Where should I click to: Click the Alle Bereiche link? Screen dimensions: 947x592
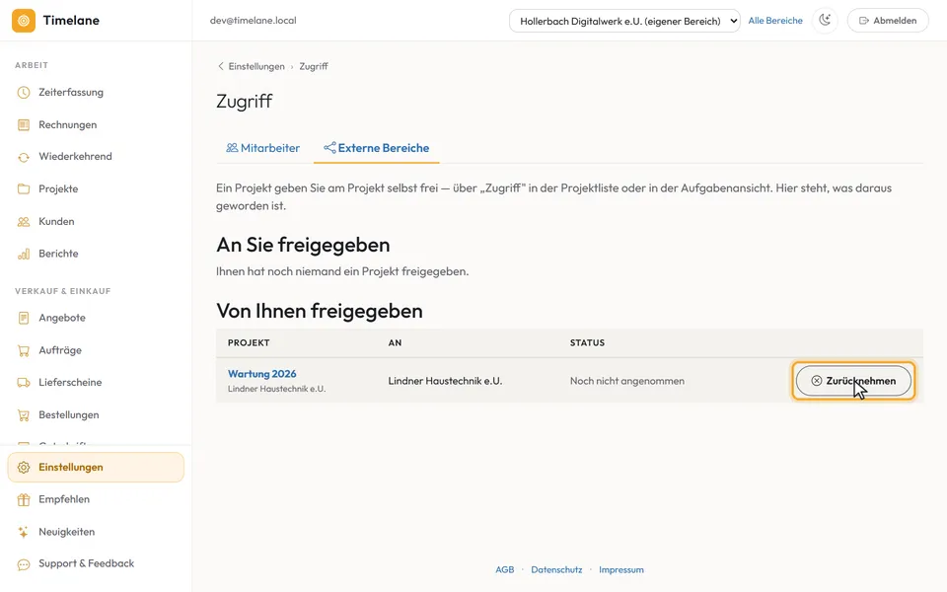pos(775,21)
